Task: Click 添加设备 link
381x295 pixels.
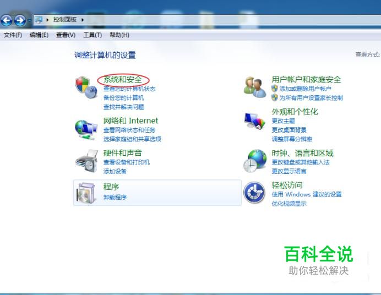Action: 115,171
